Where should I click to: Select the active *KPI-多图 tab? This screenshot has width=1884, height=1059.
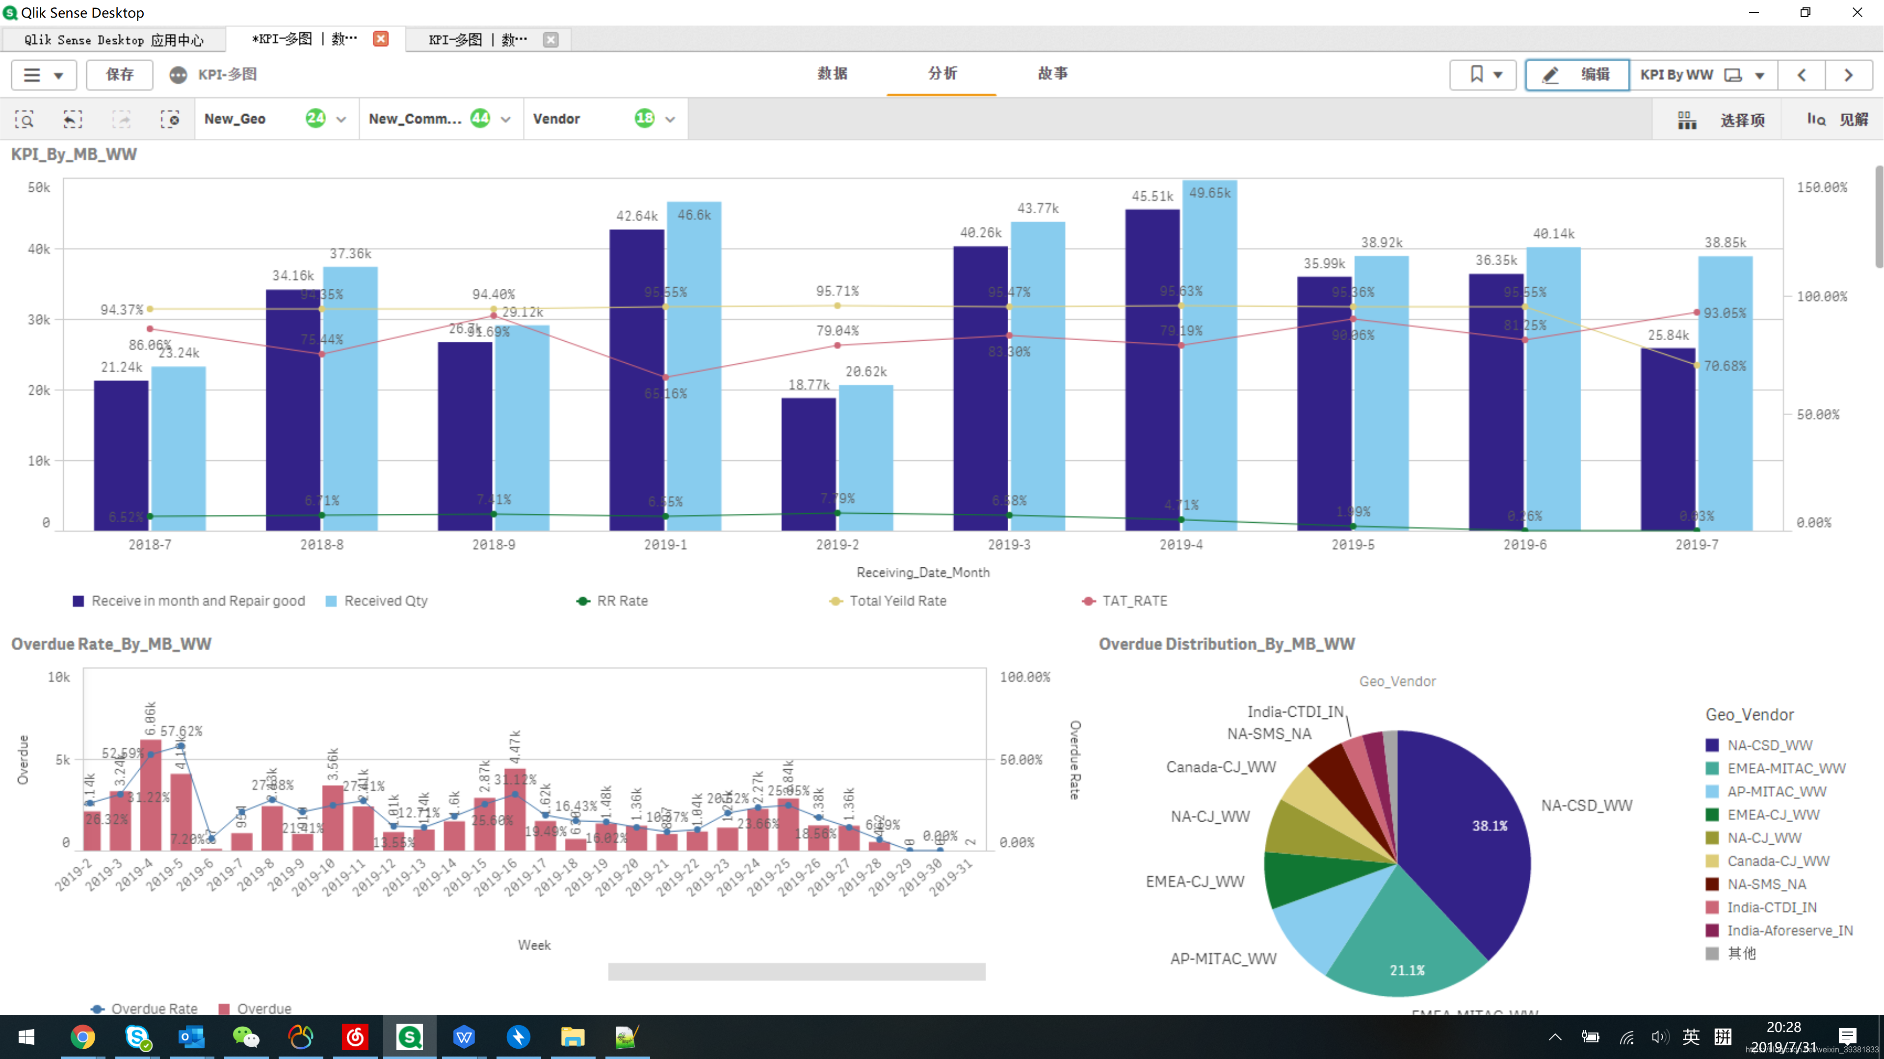coord(304,39)
